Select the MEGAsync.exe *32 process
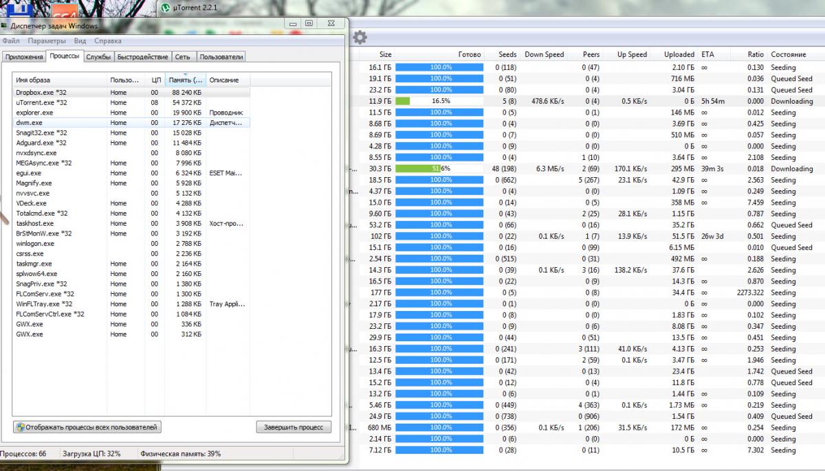The height and width of the screenshot is (471, 825). pos(131,163)
